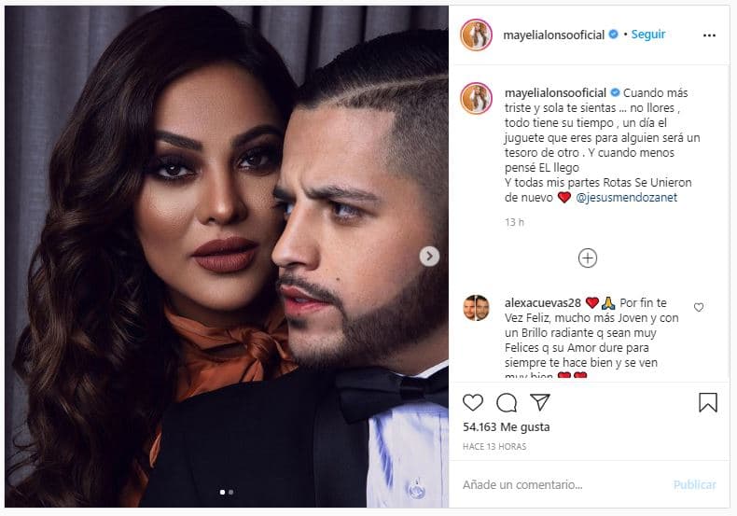737x516 pixels.
Task: Follow the account via Seguir
Action: [x=648, y=35]
